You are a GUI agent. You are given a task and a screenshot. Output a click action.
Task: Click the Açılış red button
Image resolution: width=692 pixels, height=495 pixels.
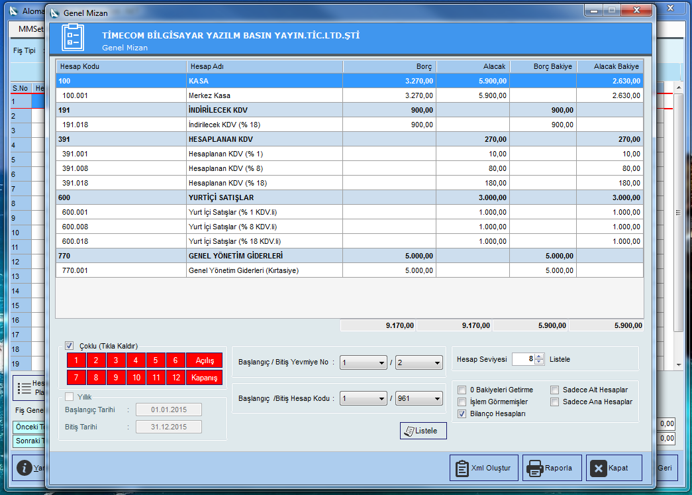click(x=205, y=360)
